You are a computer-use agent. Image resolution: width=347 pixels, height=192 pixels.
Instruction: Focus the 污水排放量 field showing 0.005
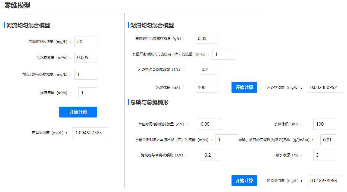[86, 57]
